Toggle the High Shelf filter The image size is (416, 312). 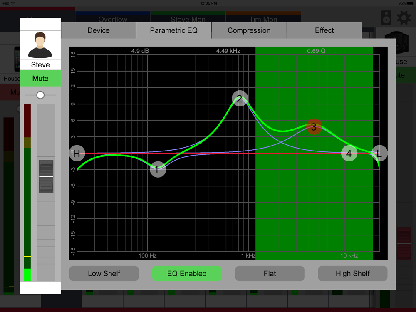[x=353, y=274]
